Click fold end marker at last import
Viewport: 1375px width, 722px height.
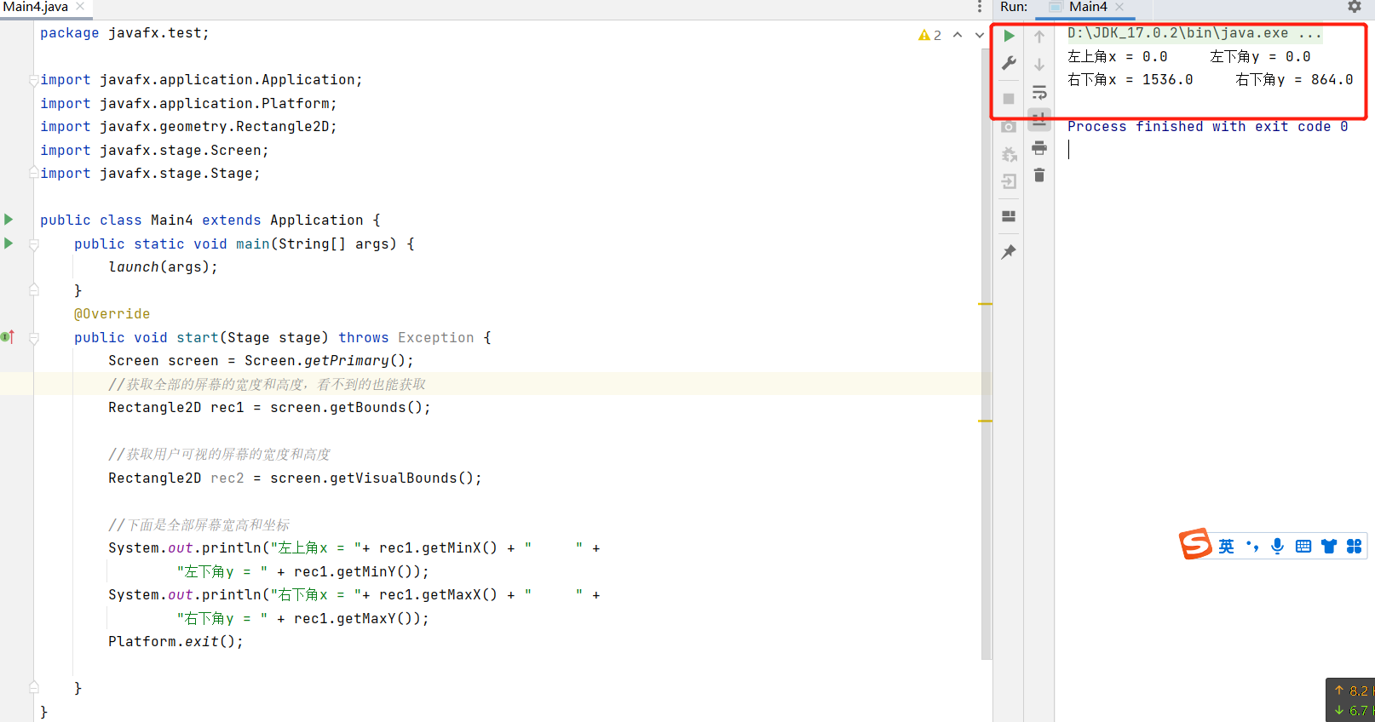click(x=34, y=174)
